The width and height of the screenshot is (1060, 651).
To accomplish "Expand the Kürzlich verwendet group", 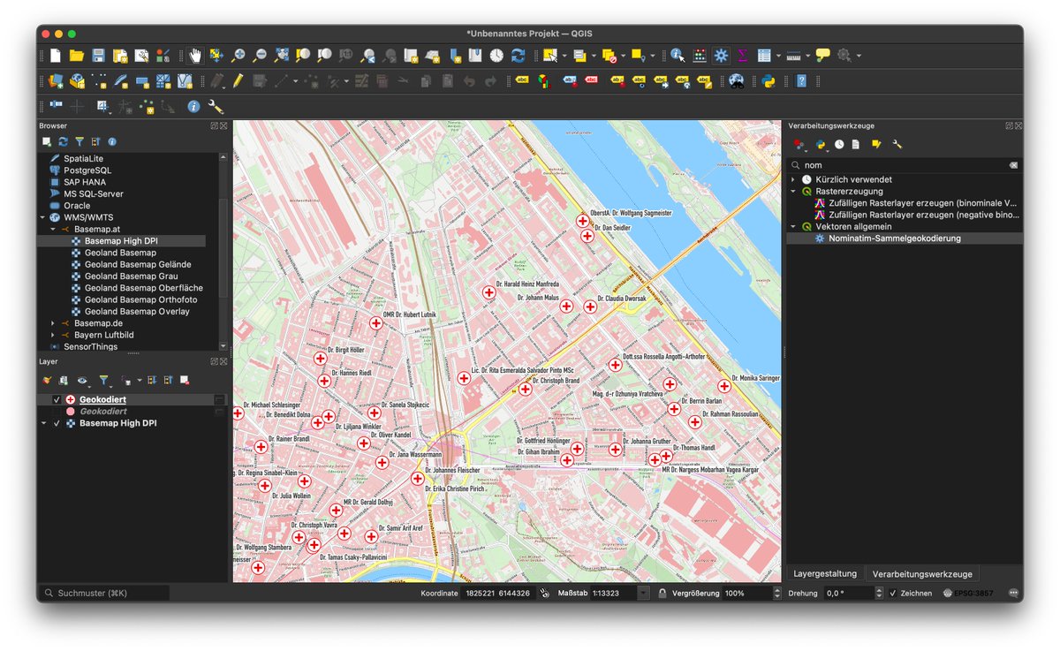I will tap(793, 179).
